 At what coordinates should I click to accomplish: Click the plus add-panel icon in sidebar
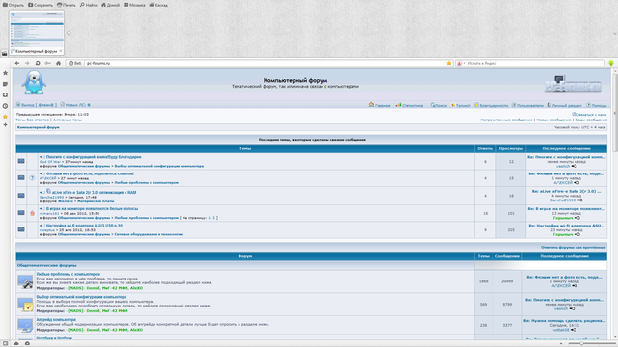tap(5, 125)
